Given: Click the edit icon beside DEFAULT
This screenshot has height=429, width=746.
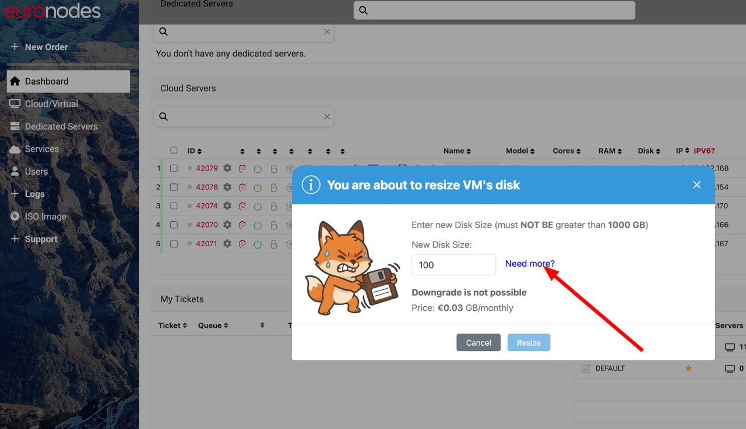Looking at the screenshot, I should pyautogui.click(x=586, y=368).
